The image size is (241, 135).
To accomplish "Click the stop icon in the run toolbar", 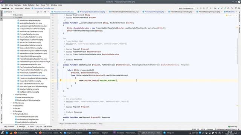I will click(x=211, y=8).
